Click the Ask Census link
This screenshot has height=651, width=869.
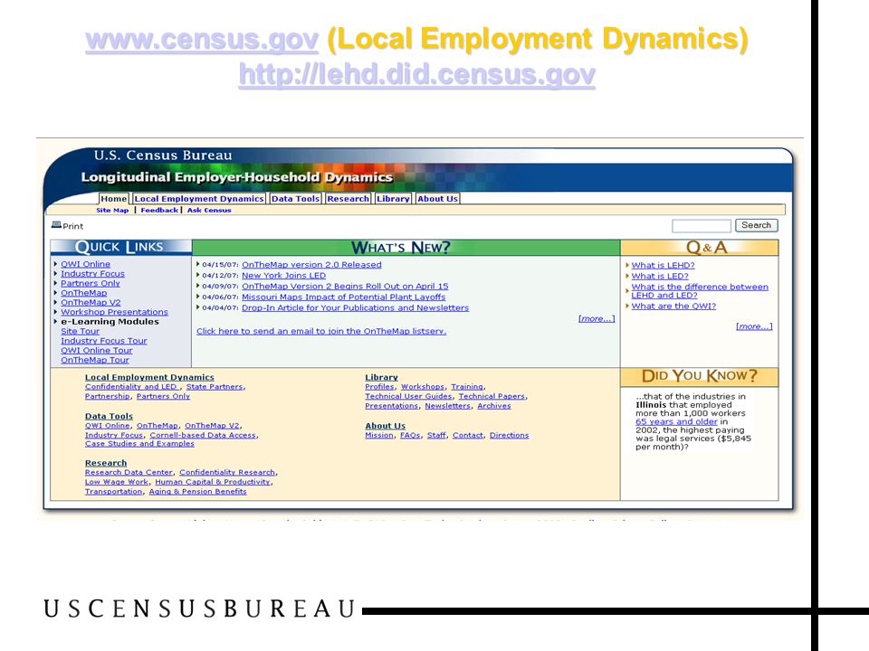pyautogui.click(x=209, y=211)
